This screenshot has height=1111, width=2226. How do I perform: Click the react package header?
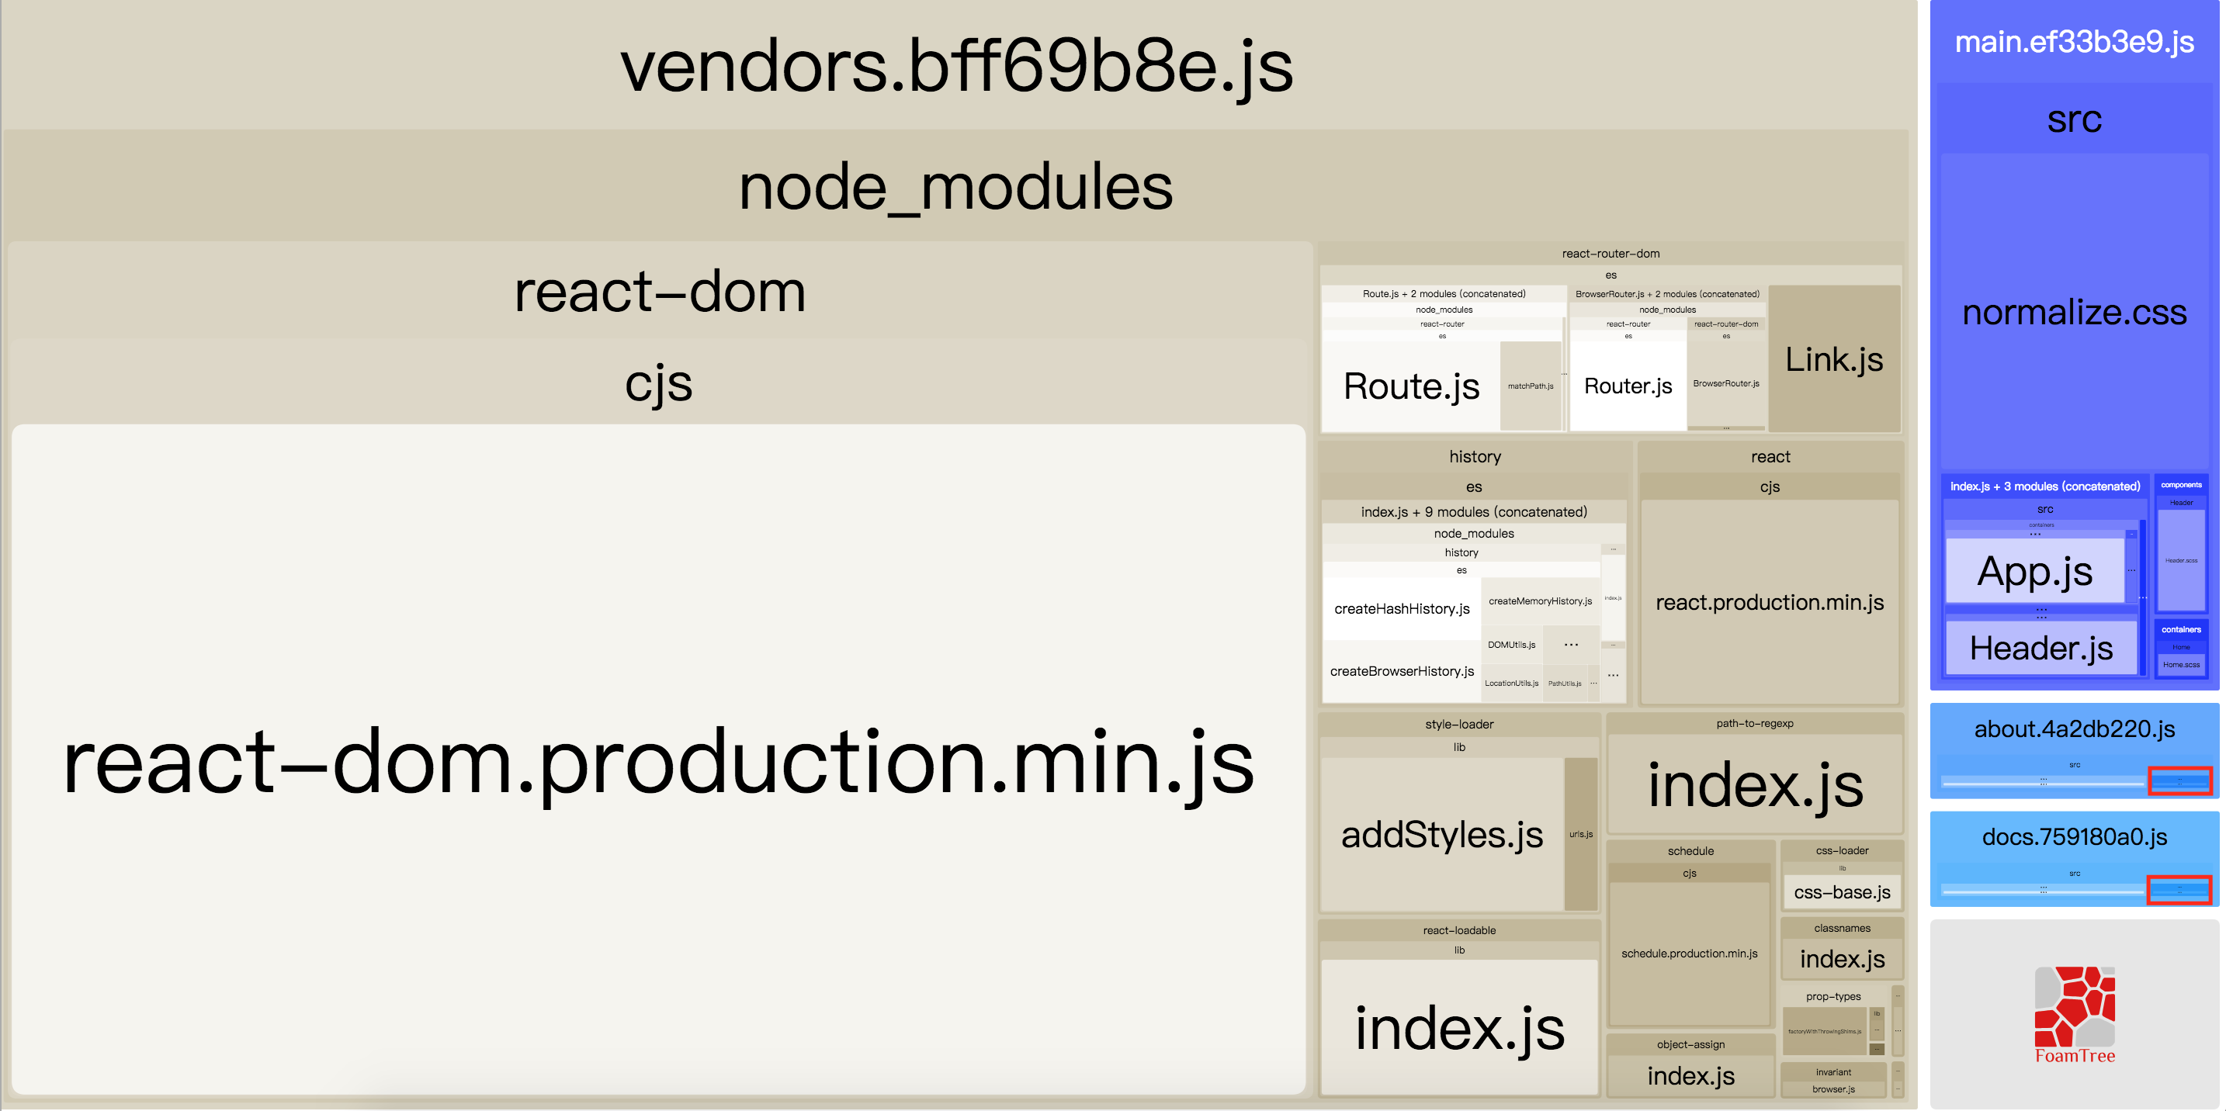(1770, 456)
